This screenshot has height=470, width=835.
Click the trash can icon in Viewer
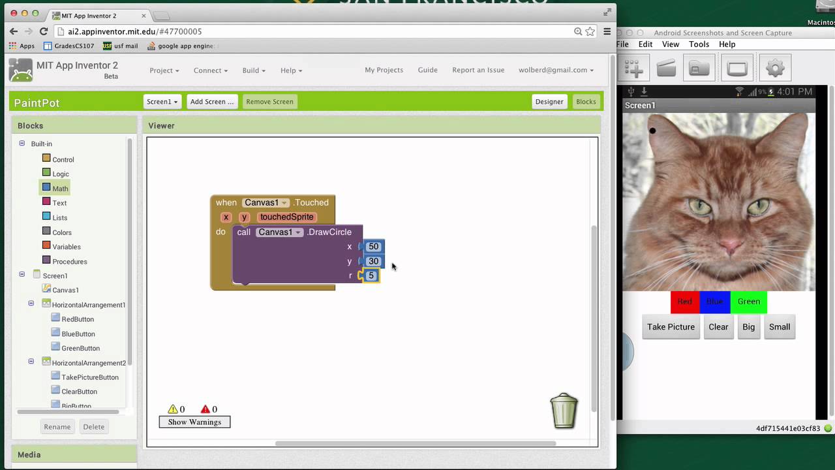click(564, 411)
